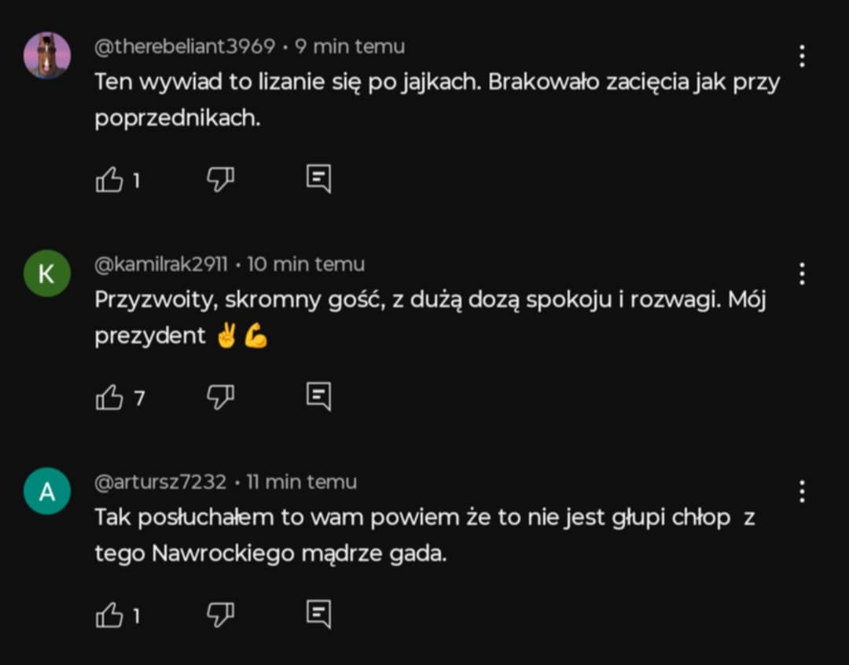Open the @kamilrak2911 channel link
This screenshot has height=665, width=849.
pyautogui.click(x=160, y=265)
